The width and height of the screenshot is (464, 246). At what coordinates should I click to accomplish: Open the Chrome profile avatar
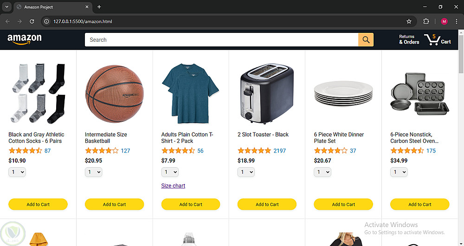[x=444, y=21]
